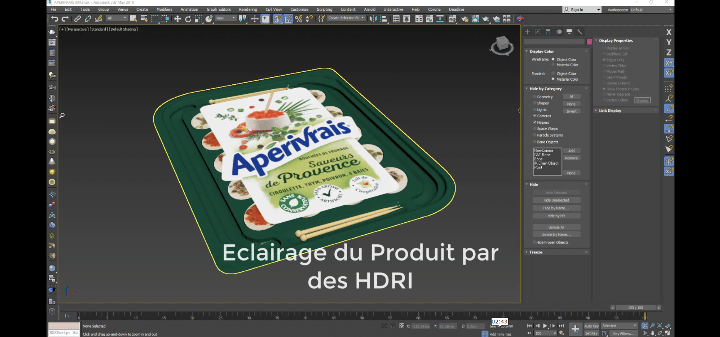
Task: Check the Lights hide category box
Action: 535,109
